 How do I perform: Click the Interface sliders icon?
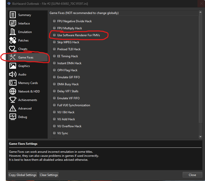coord(13,23)
